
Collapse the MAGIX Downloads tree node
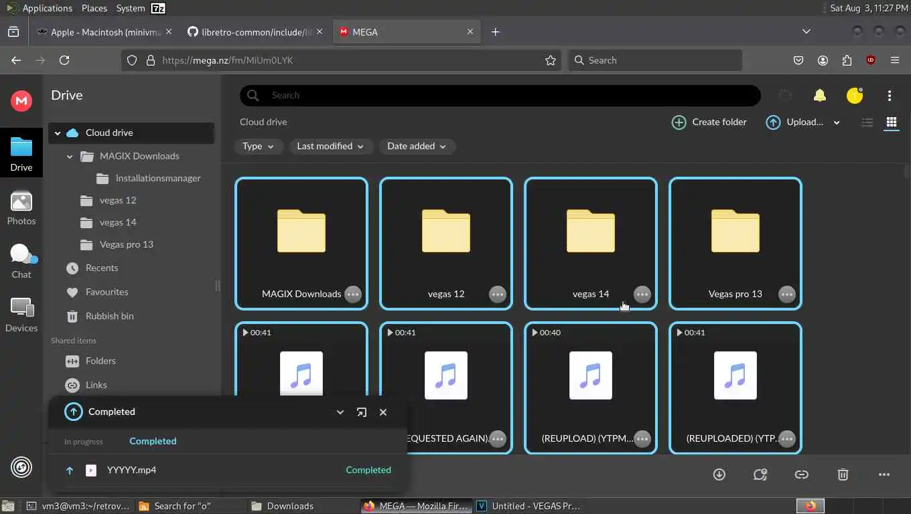point(70,157)
